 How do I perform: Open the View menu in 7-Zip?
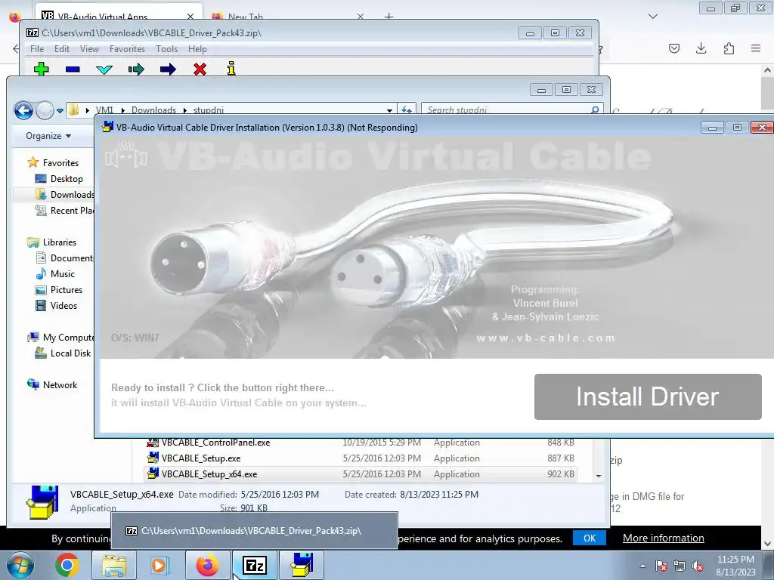tap(89, 49)
